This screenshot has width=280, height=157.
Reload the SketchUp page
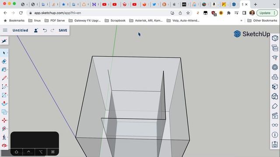pos(21,13)
